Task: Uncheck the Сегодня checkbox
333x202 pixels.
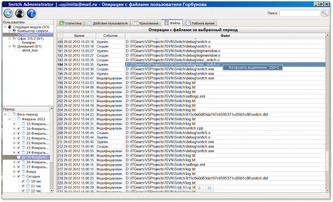Action: click(x=19, y=177)
